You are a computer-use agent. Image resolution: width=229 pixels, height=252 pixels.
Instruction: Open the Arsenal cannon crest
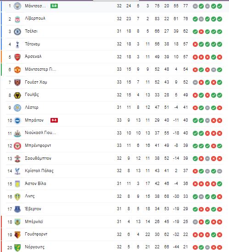pyautogui.click(x=17, y=57)
